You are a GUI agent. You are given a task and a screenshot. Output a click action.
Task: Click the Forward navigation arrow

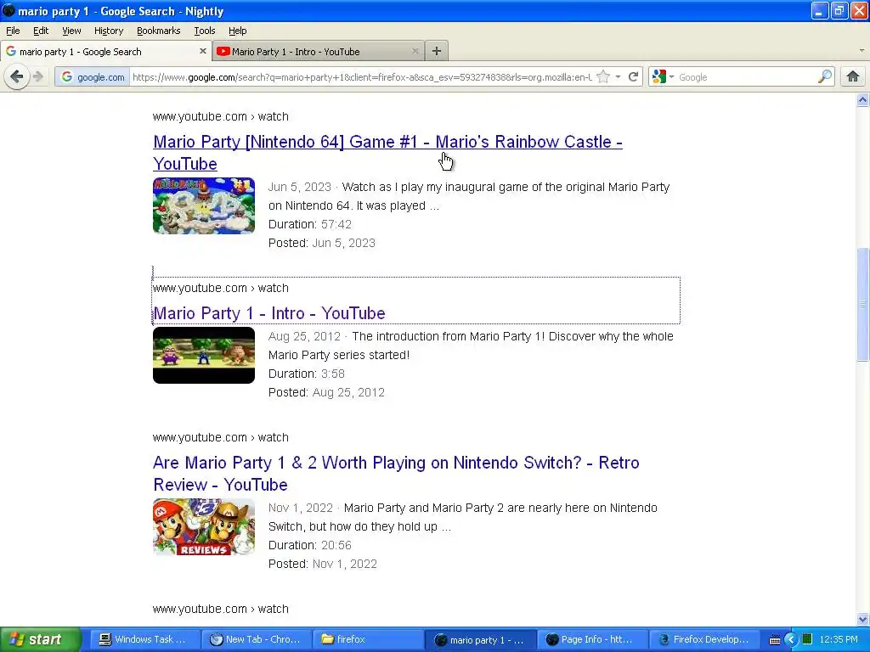(x=38, y=76)
